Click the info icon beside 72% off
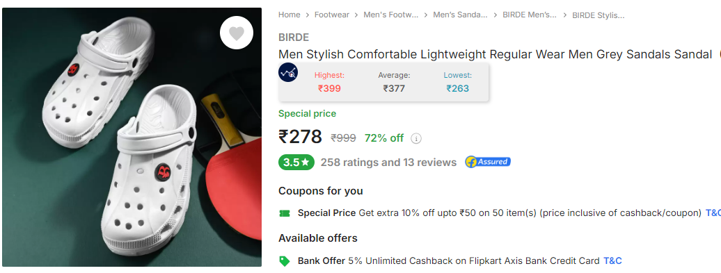721x273 pixels. coord(416,138)
